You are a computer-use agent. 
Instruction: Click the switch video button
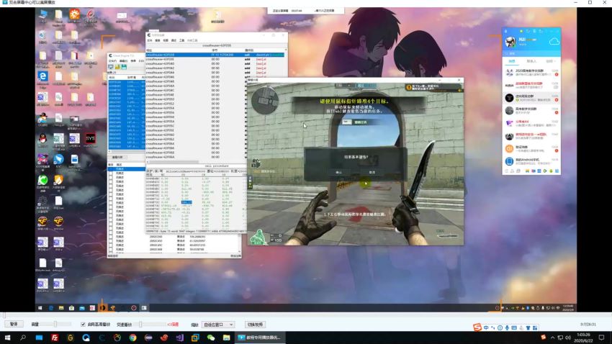[x=256, y=325]
